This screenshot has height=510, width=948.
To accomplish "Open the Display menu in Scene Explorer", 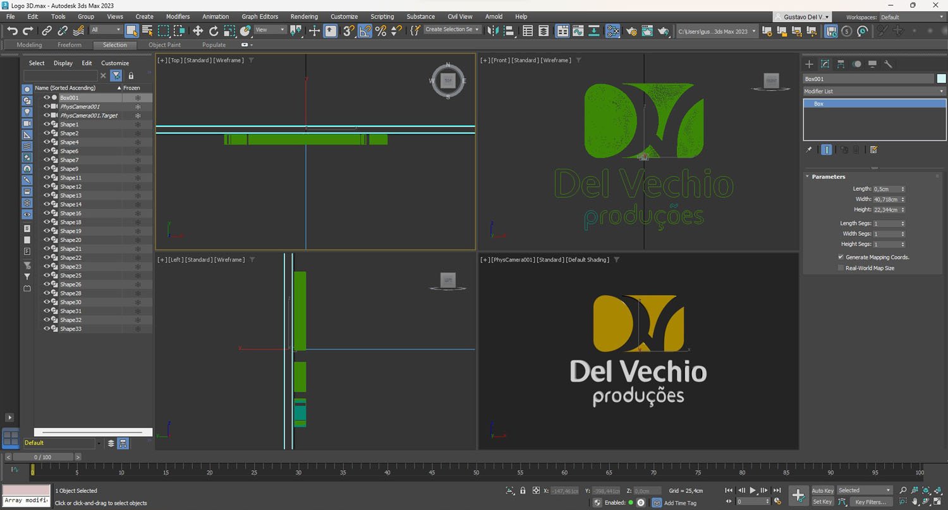I will click(63, 63).
